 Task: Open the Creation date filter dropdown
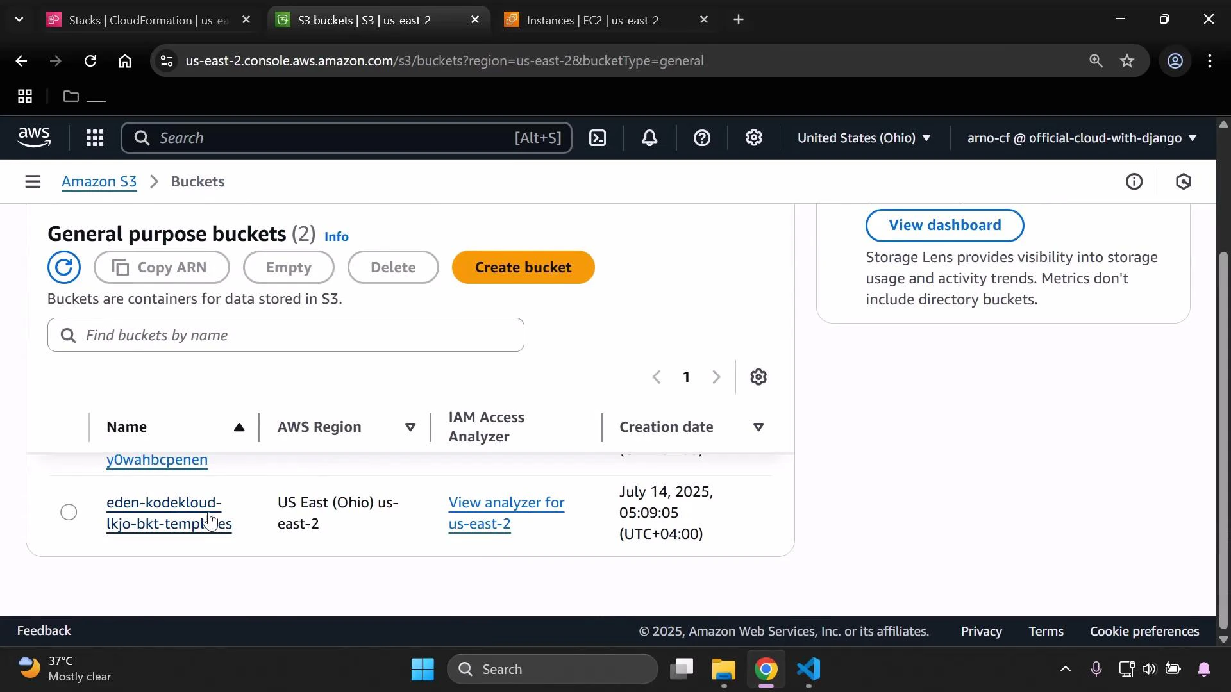(759, 427)
